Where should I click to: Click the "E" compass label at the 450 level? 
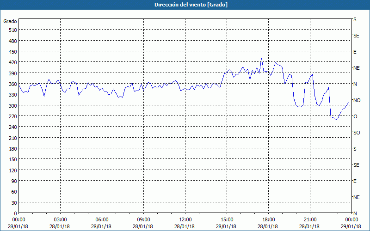(355, 52)
